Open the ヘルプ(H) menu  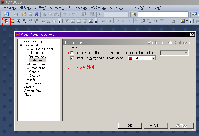coord(155,8)
